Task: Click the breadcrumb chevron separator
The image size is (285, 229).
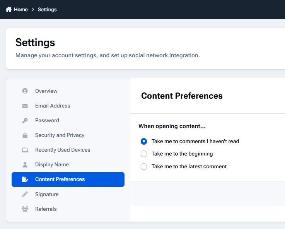Action: (33, 9)
